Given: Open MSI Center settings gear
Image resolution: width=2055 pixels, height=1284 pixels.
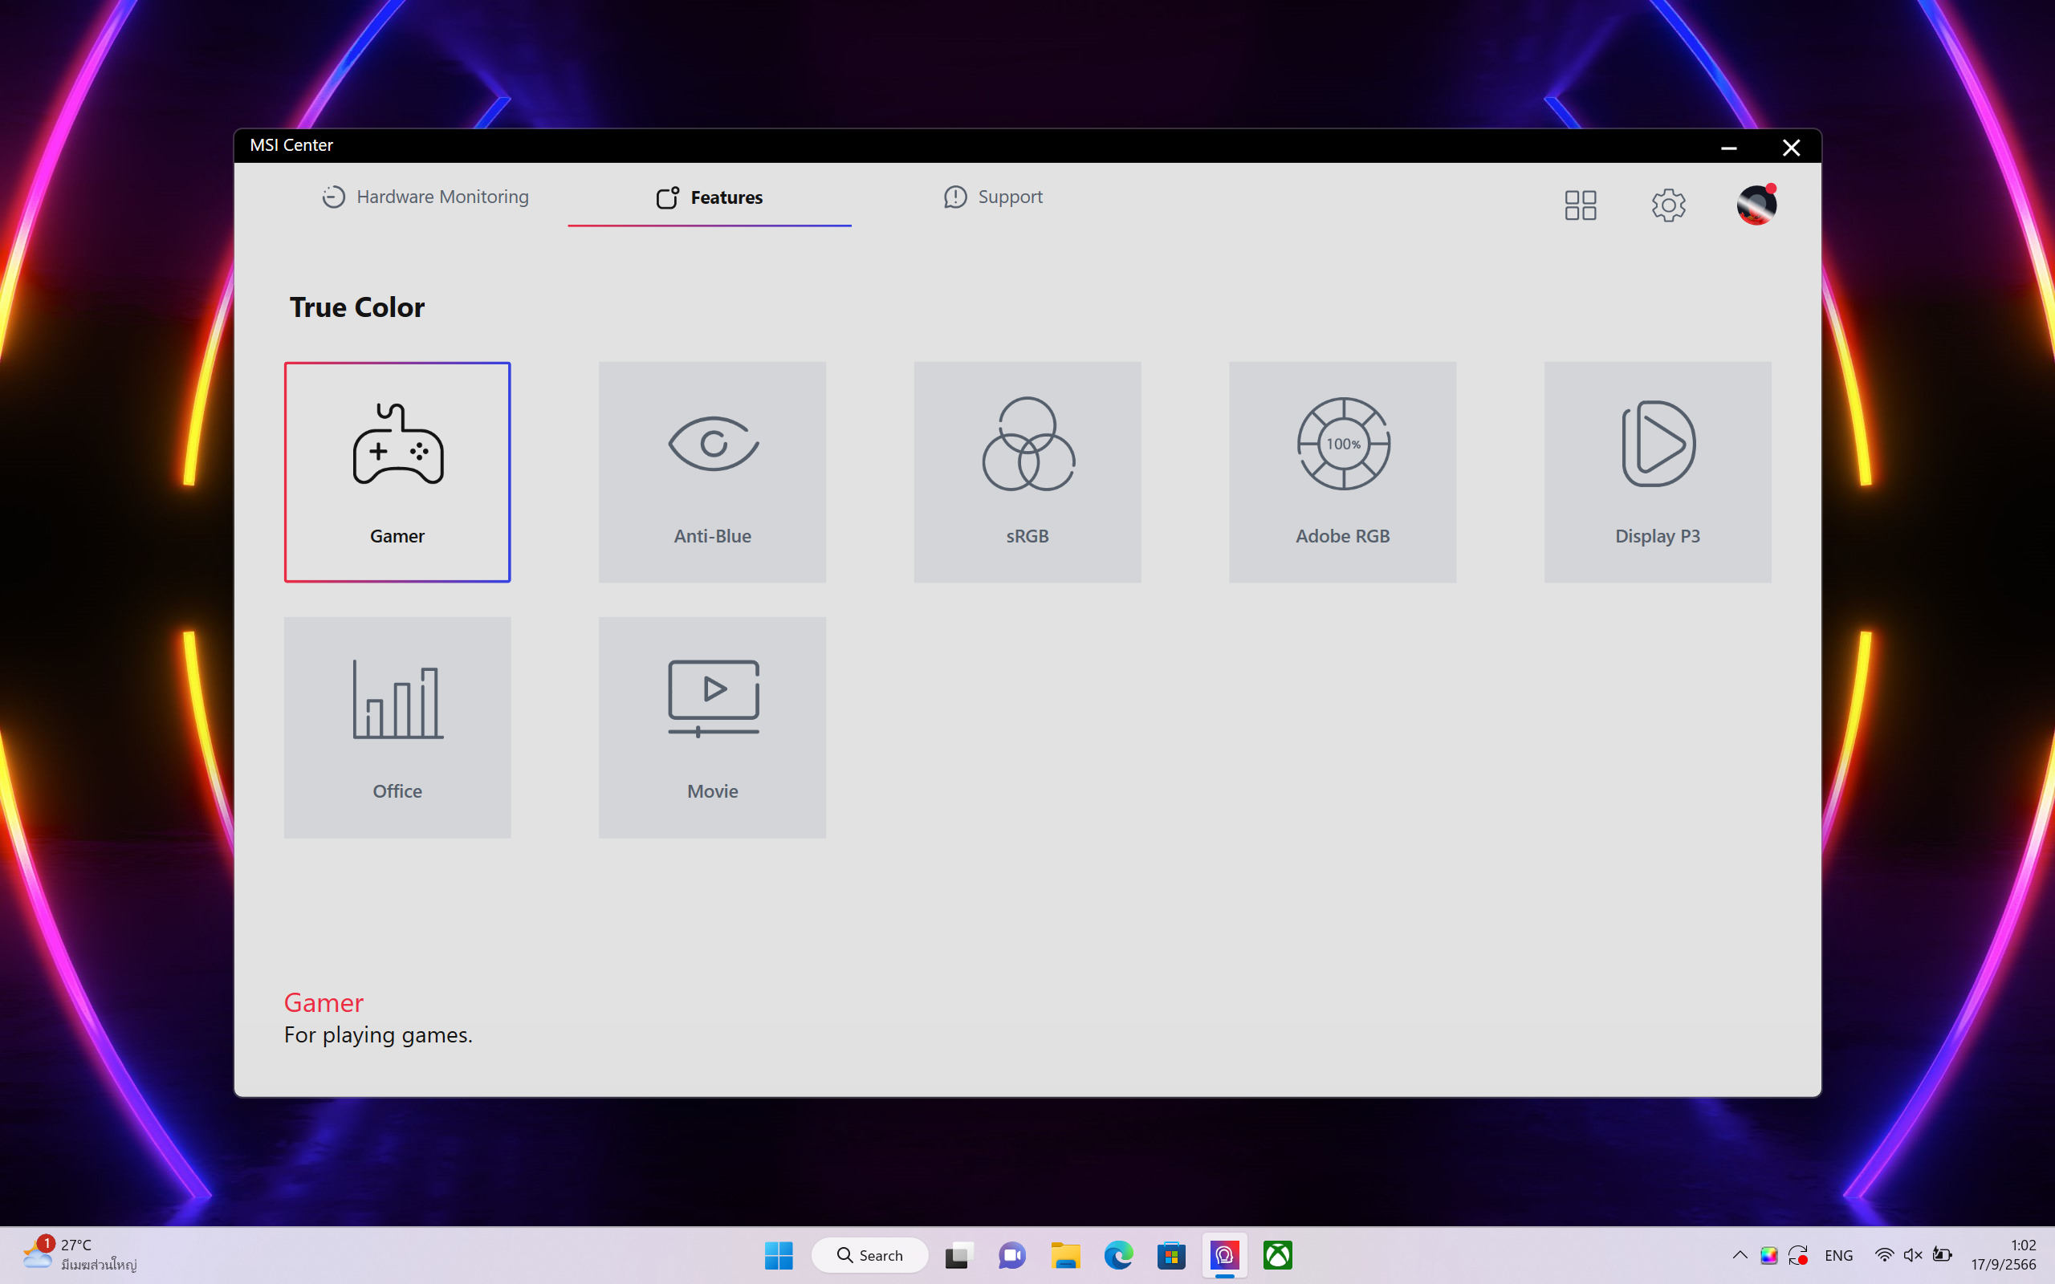Looking at the screenshot, I should [1669, 205].
